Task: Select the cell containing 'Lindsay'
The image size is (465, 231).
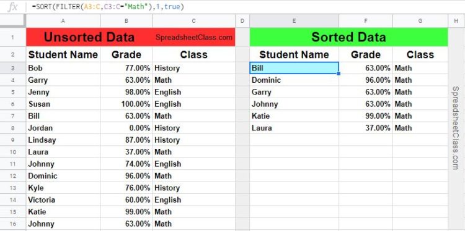Action: 63,140
